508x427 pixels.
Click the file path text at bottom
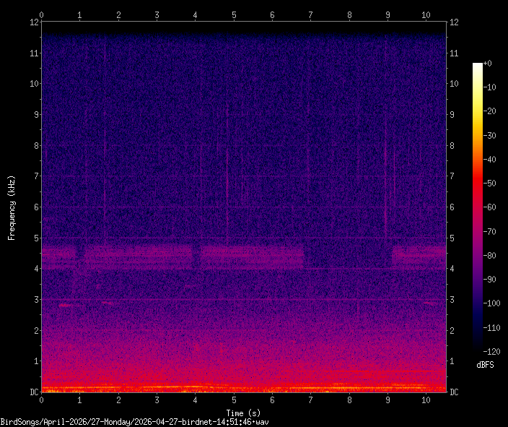[135, 421]
